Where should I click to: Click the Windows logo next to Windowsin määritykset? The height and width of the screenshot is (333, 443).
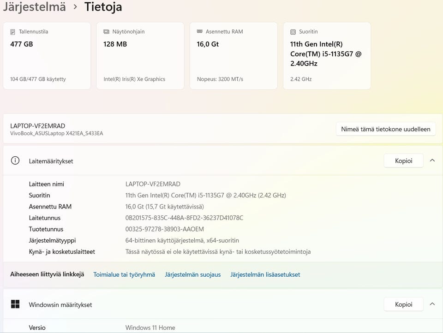click(15, 304)
